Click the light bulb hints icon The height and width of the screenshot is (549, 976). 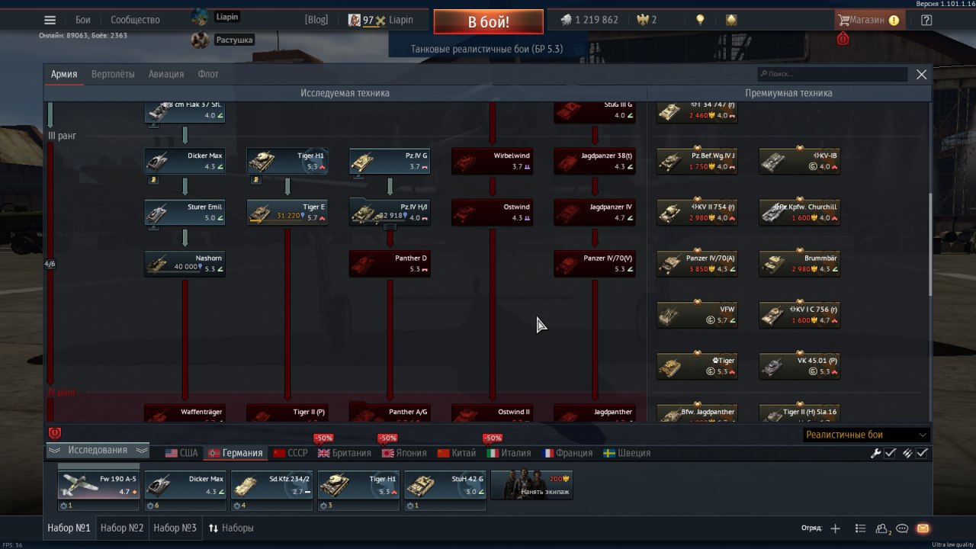coord(700,20)
